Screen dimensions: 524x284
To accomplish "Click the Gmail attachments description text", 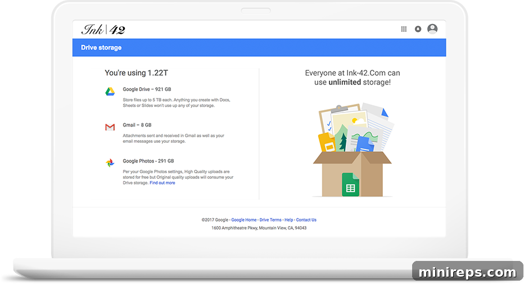I will click(x=173, y=138).
